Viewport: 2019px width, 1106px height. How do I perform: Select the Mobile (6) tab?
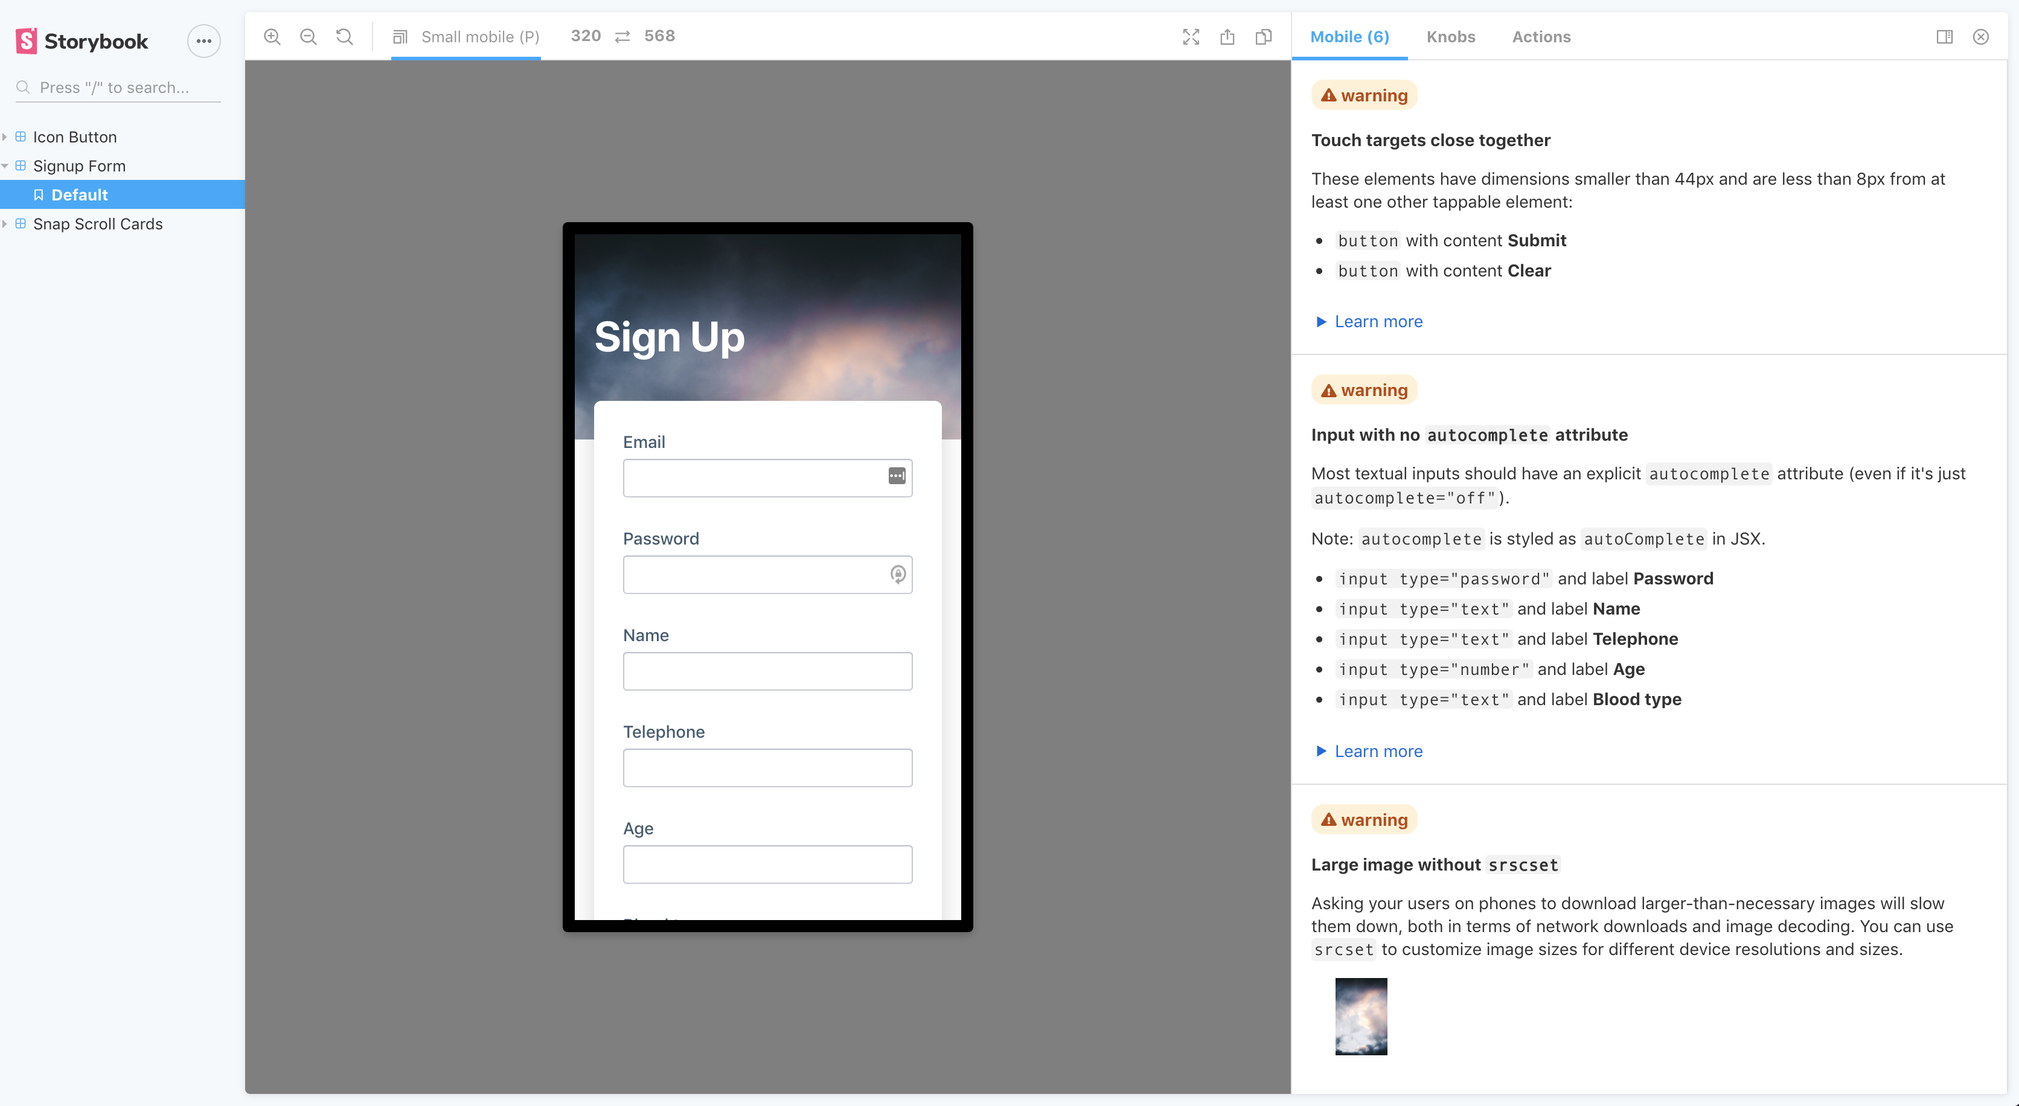click(1351, 37)
